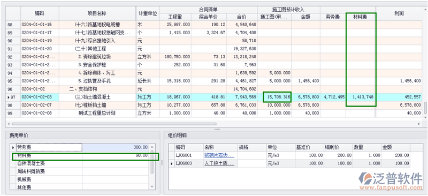Click the splitter grip between top and bottom panels
Screen dimensions: 428x196
pos(217,129)
